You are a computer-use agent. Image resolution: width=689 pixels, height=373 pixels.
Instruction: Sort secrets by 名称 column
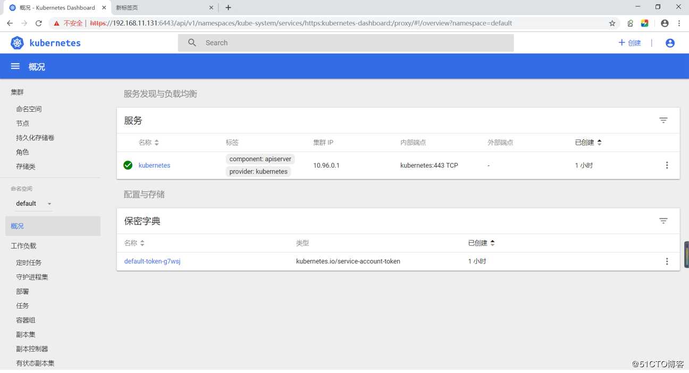click(x=135, y=243)
